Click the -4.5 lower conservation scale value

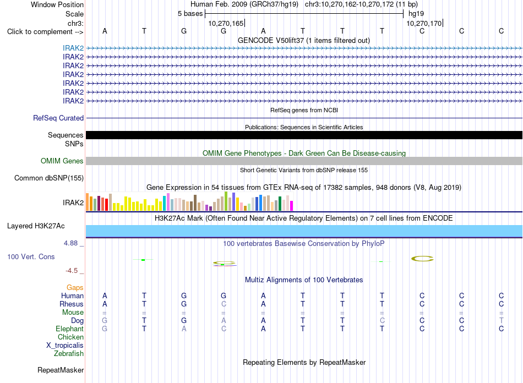72,271
